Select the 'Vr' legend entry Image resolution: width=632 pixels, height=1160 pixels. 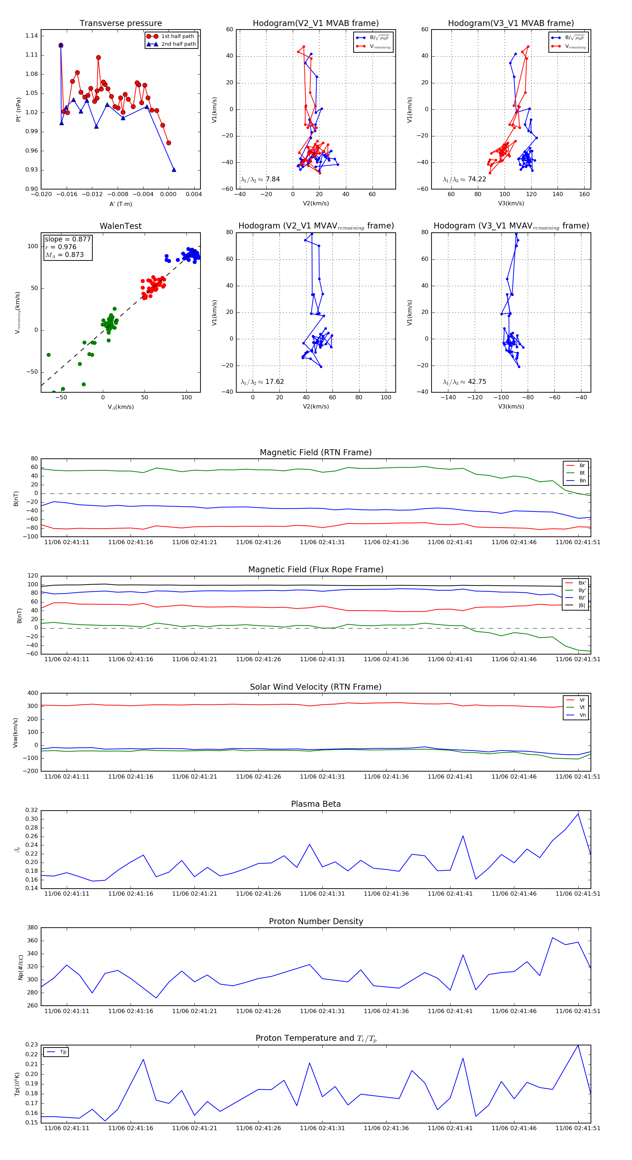pyautogui.click(x=576, y=700)
